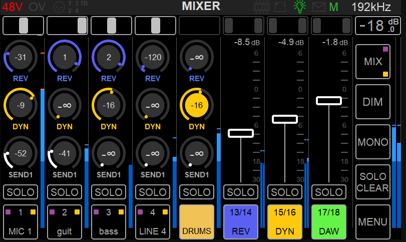Open the MENU button

coord(373,221)
